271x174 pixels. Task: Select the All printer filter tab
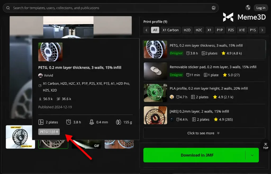[155, 30]
